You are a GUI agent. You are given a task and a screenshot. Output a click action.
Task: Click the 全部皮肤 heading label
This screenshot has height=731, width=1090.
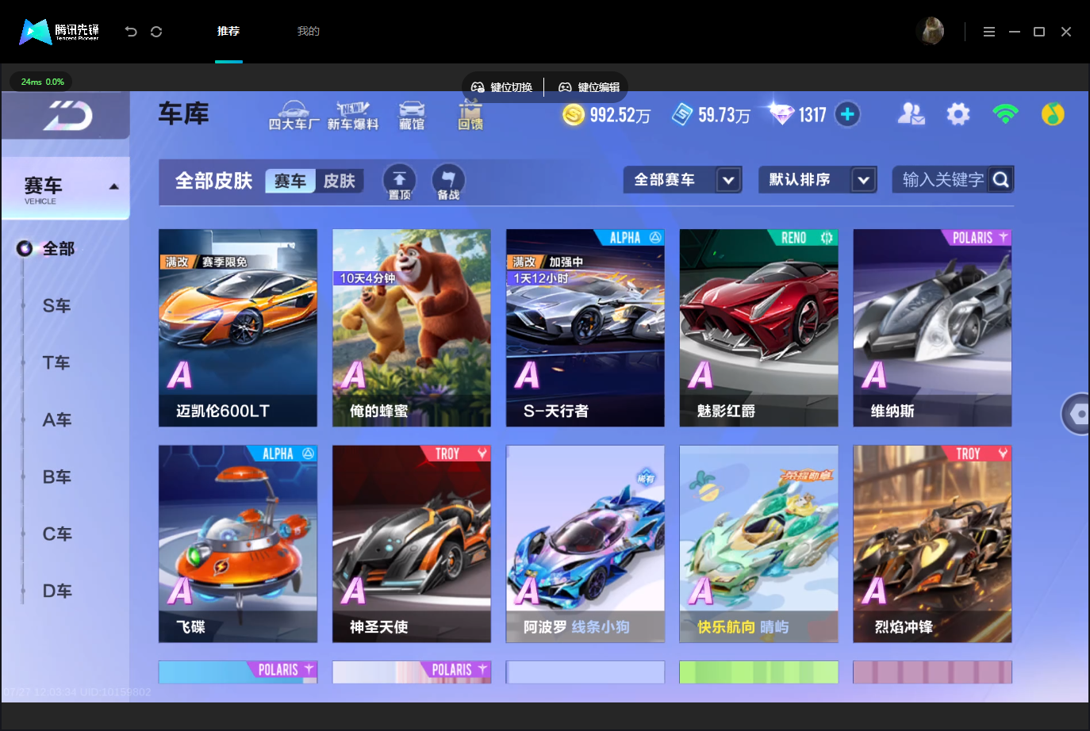(x=213, y=181)
